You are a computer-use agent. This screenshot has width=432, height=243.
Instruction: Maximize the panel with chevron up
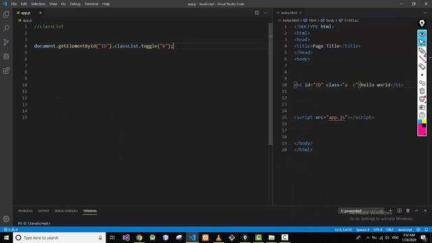click(x=416, y=211)
